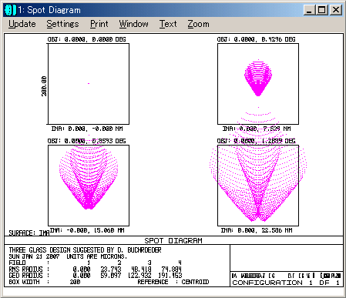
Task: Click the 0.4296 DEG field spot box
Action: 258,84
